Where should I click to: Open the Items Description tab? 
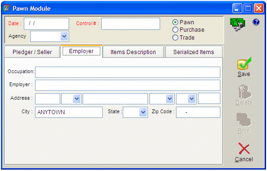pyautogui.click(x=133, y=52)
